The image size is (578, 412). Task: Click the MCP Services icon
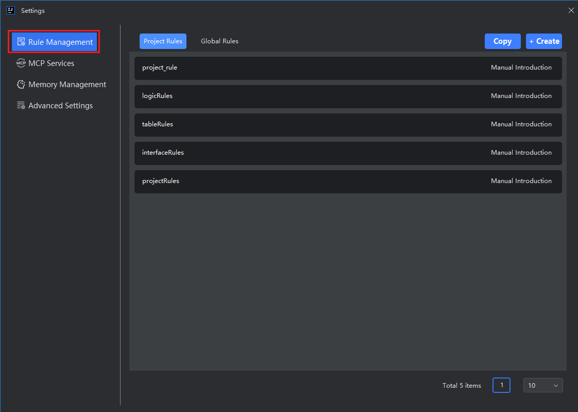(x=21, y=63)
